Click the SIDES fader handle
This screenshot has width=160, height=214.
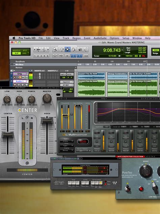click(47, 120)
